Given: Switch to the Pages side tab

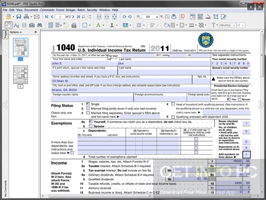Looking at the screenshot, I should point(5,35).
